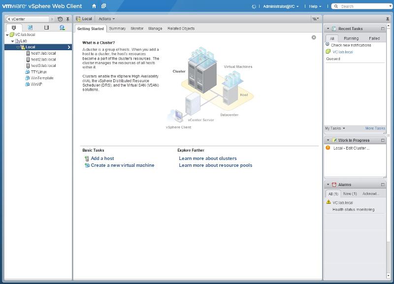The width and height of the screenshot is (394, 284).
Task: Click inside the Search input field
Action: coord(364,6)
